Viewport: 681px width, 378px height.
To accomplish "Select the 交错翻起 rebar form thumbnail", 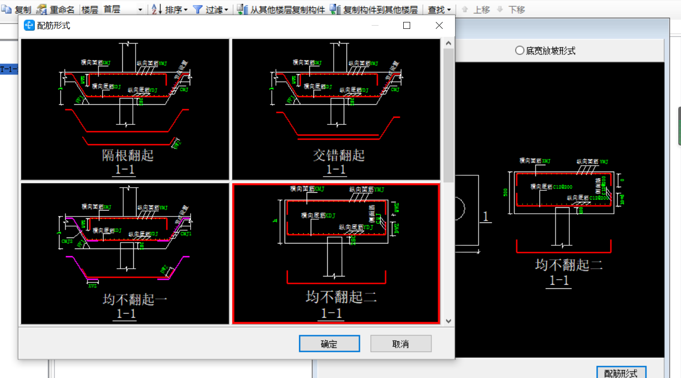I will (x=336, y=109).
